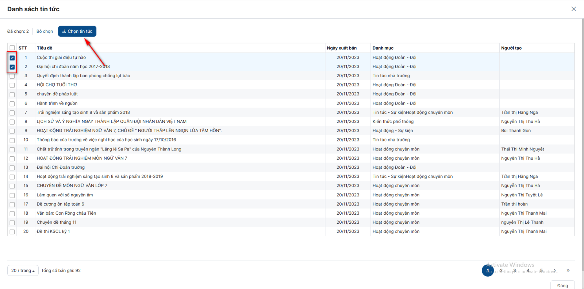Click Bỏ chọn to clear selection

(45, 31)
